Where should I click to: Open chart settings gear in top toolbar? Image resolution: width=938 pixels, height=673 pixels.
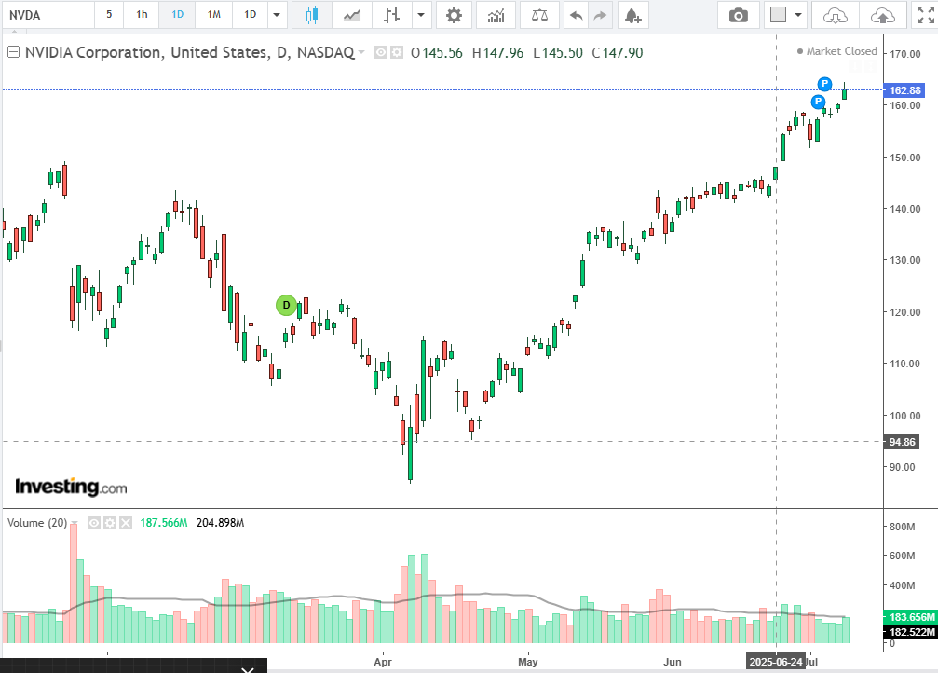pos(454,15)
